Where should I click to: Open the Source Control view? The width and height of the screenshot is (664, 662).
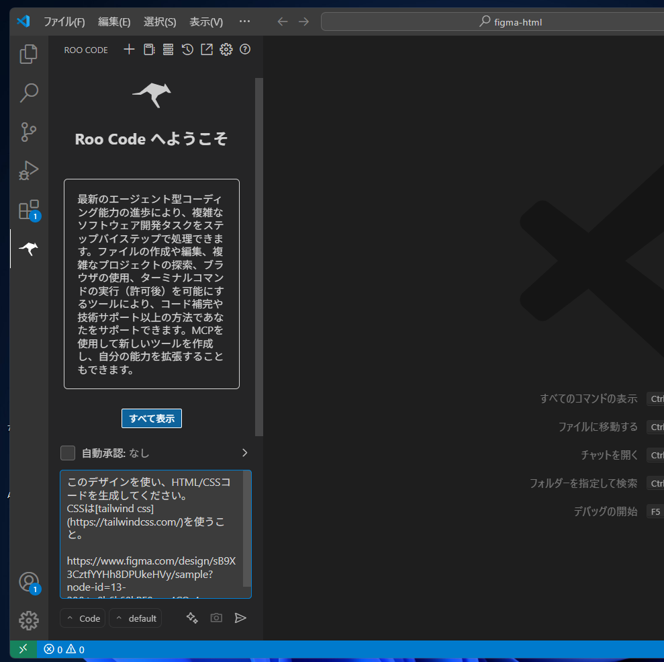coord(28,132)
